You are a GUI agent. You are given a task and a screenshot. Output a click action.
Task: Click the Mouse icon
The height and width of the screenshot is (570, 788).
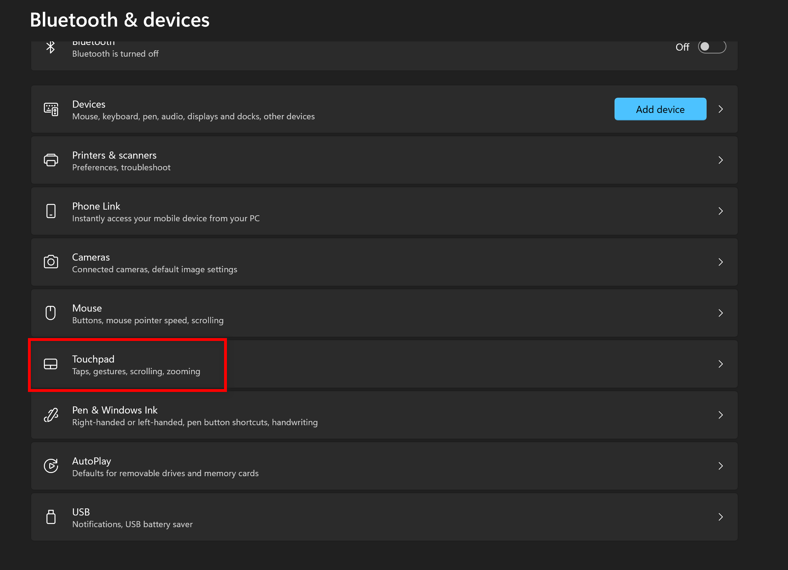51,313
